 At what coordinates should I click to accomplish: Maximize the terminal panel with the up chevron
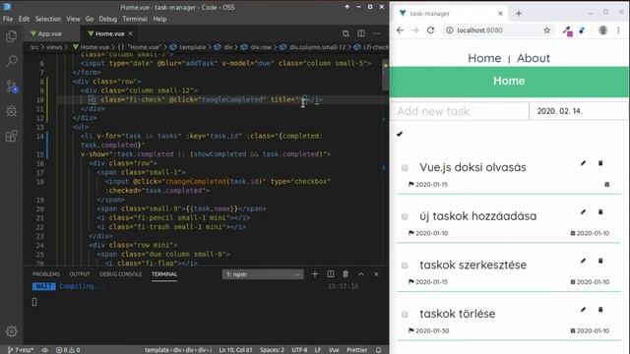click(x=361, y=274)
